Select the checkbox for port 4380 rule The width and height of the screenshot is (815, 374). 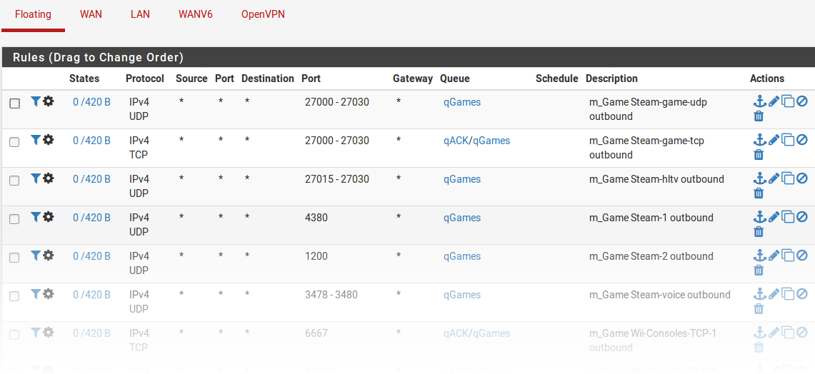click(x=14, y=219)
